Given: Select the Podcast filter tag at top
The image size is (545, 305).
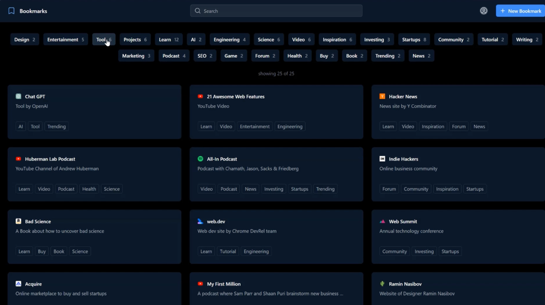Looking at the screenshot, I should pos(174,56).
